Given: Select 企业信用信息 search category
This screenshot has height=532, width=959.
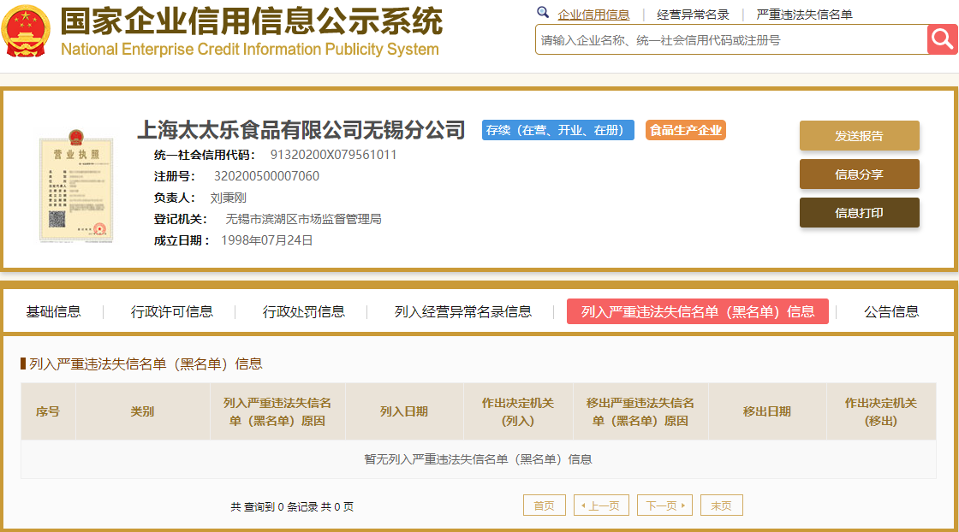Looking at the screenshot, I should tap(593, 15).
